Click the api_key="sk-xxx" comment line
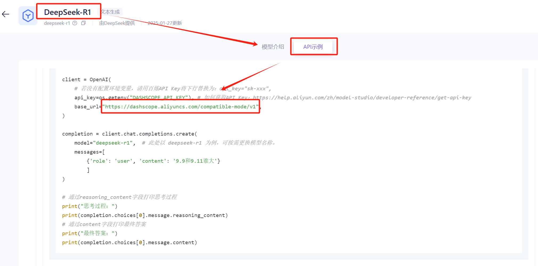Viewport: 538px width, 266px height. 173,89
